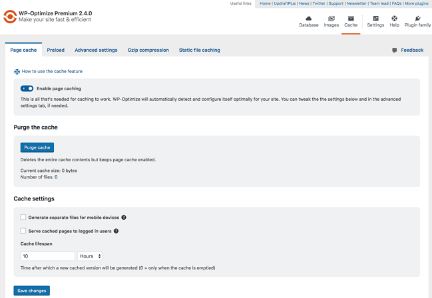432x298 pixels.
Task: Click the WP-Optimize orange logo
Action: 10,17
